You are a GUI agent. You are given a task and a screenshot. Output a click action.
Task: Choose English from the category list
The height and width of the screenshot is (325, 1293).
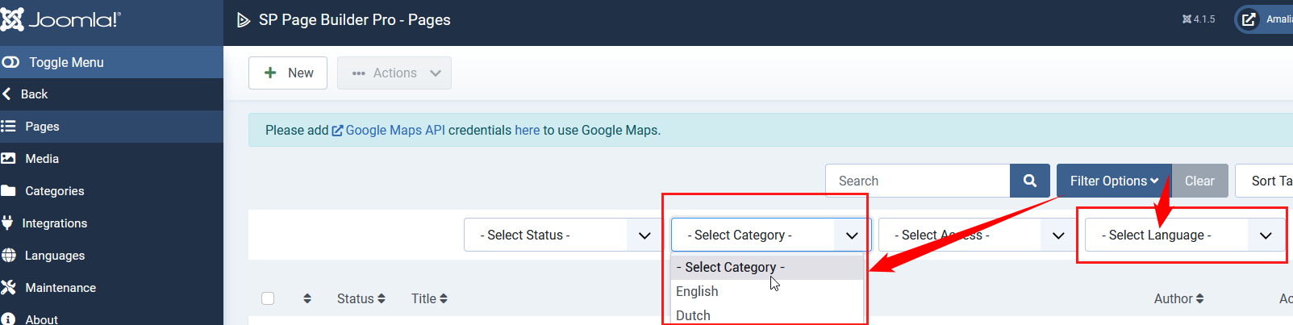[x=697, y=291]
